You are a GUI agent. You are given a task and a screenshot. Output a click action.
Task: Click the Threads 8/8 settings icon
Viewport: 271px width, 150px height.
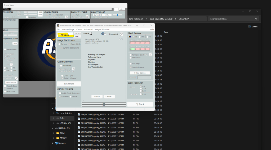click(122, 34)
